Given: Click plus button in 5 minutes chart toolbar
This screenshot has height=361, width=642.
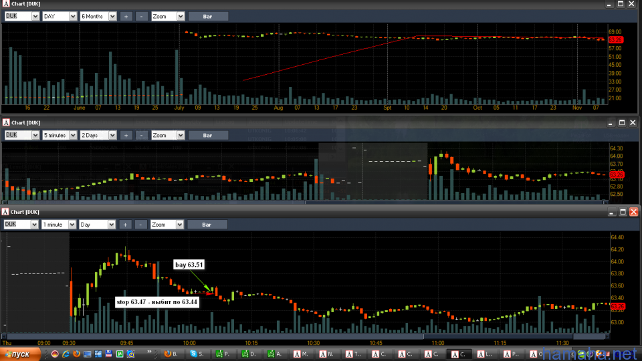Looking at the screenshot, I should 126,135.
